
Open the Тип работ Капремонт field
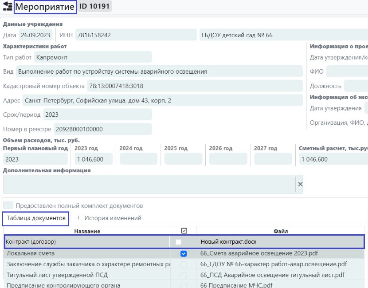93,57
